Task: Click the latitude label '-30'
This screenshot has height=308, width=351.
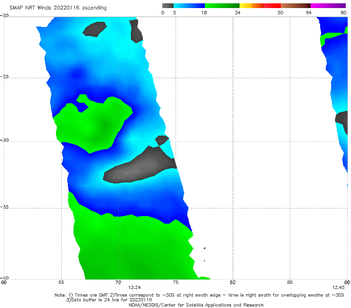Action: [x=4, y=140]
